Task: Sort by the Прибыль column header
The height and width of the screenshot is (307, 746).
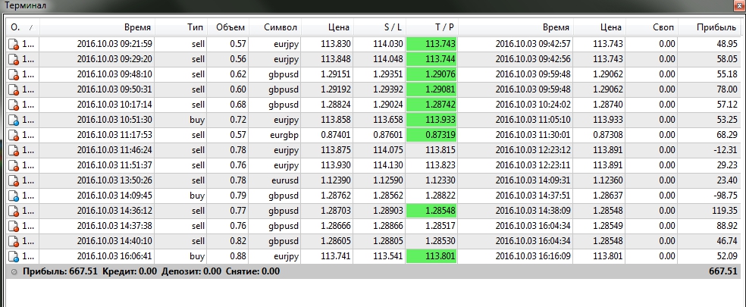Action: coord(709,27)
